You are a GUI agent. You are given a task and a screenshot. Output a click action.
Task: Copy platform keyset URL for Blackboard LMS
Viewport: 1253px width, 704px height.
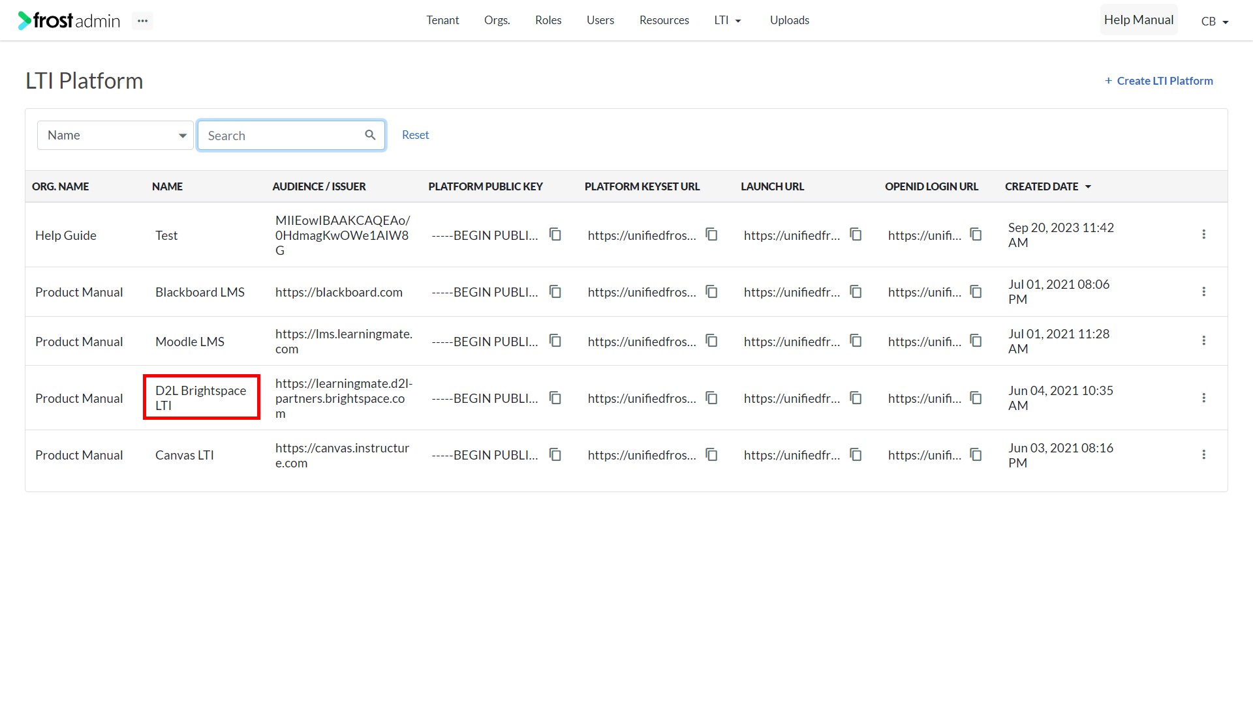click(712, 291)
